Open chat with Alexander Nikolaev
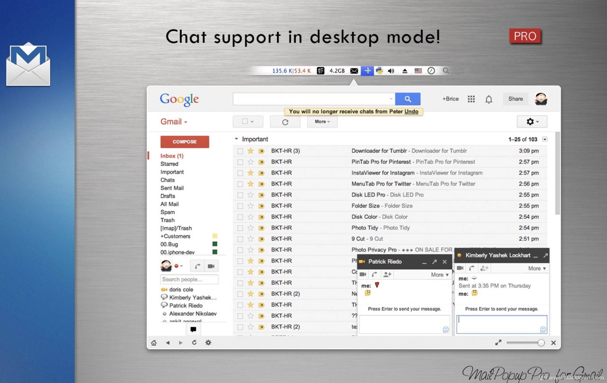Screen dimensions: 607x383 (193, 314)
